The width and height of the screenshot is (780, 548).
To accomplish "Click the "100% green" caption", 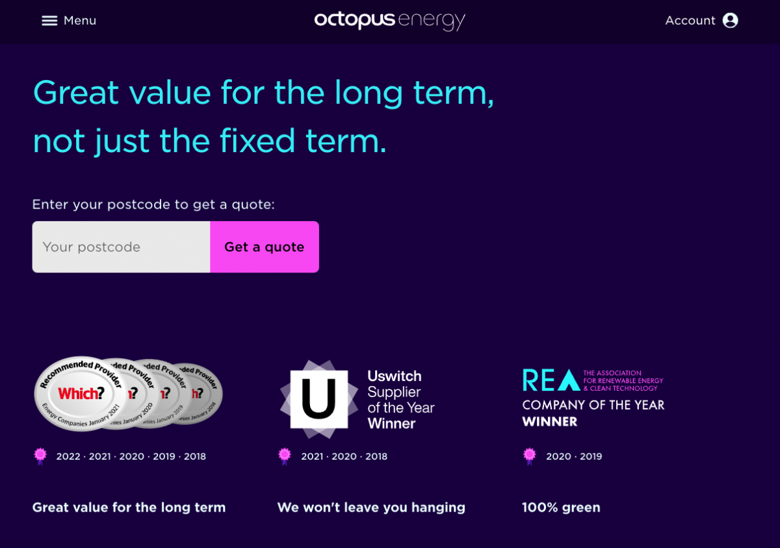I will click(561, 507).
